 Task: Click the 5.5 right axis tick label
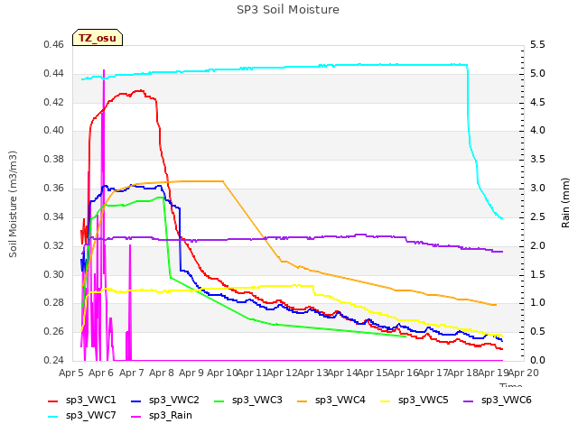[537, 44]
